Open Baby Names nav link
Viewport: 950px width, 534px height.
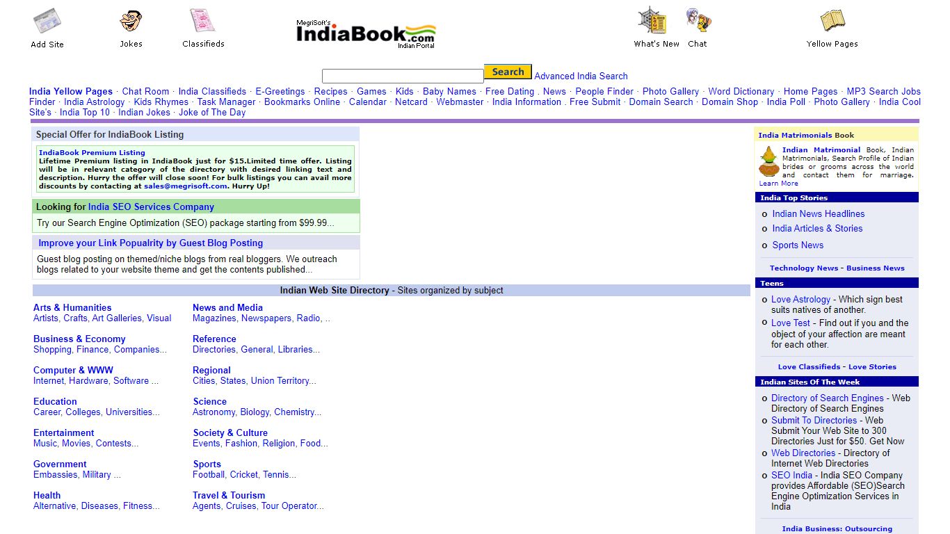point(449,91)
